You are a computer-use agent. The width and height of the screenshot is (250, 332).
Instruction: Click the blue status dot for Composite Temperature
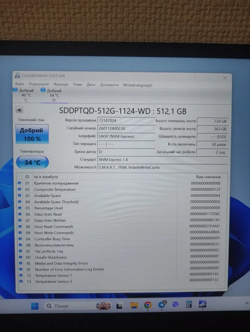19,189
